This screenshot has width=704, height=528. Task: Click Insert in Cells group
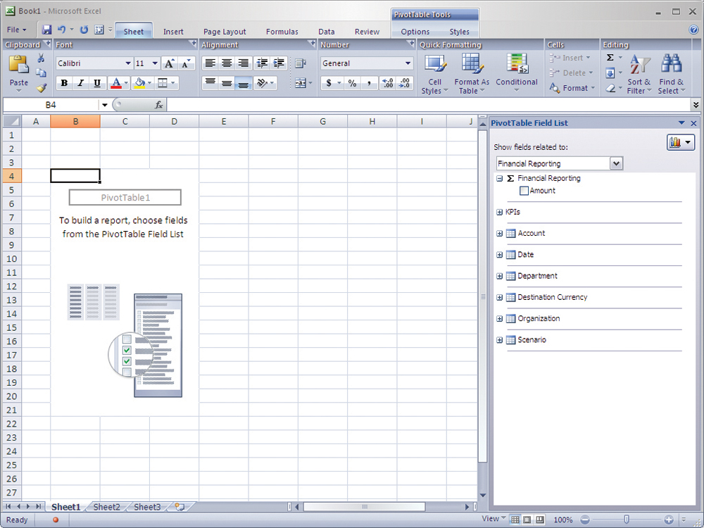(570, 58)
